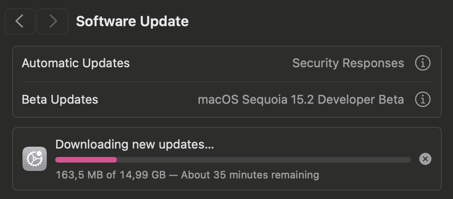Click the gray unfilled part of the progress bar
This screenshot has width=453, height=199.
(x=264, y=160)
